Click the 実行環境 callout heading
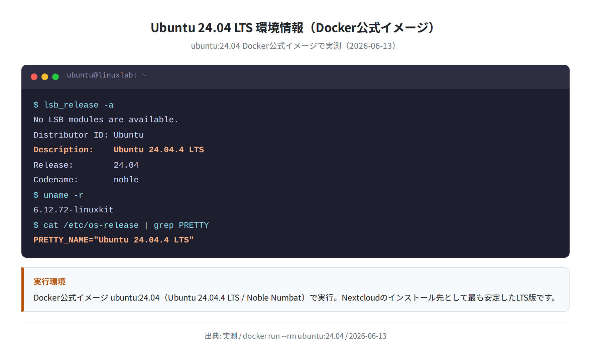 tap(49, 282)
